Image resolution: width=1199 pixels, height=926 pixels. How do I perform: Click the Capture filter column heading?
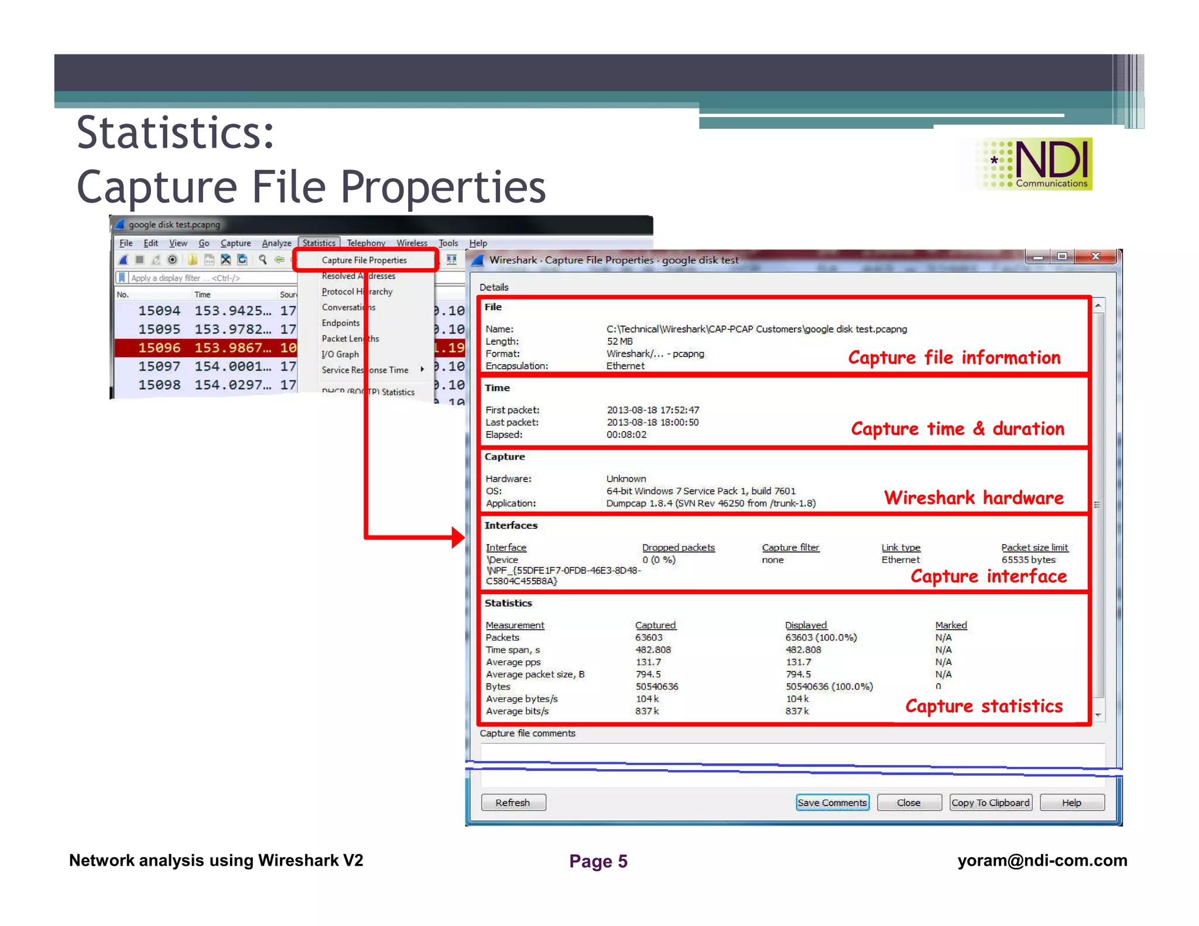point(790,547)
